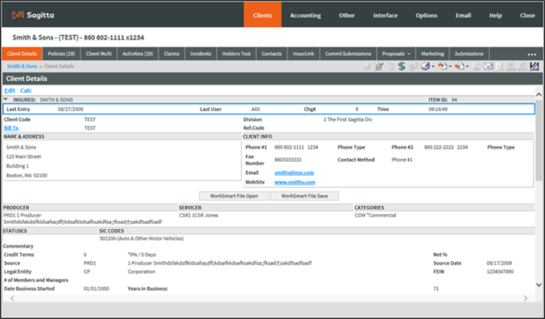Open the smiths@xyz.com email link
Image resolution: width=545 pixels, height=319 pixels.
tap(294, 172)
